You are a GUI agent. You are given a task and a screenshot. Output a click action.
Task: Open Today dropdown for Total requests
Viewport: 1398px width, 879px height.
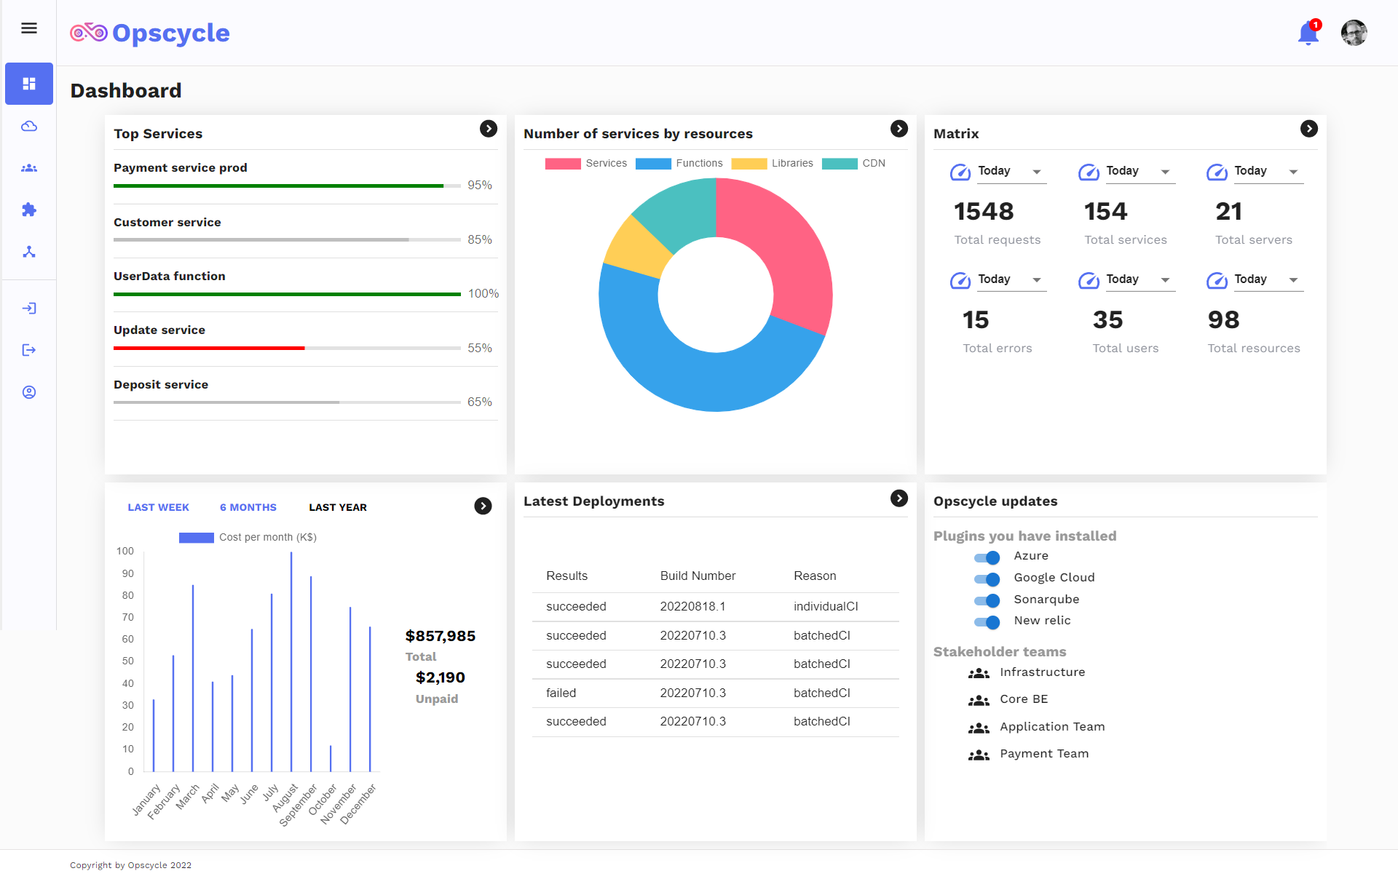pyautogui.click(x=1012, y=172)
